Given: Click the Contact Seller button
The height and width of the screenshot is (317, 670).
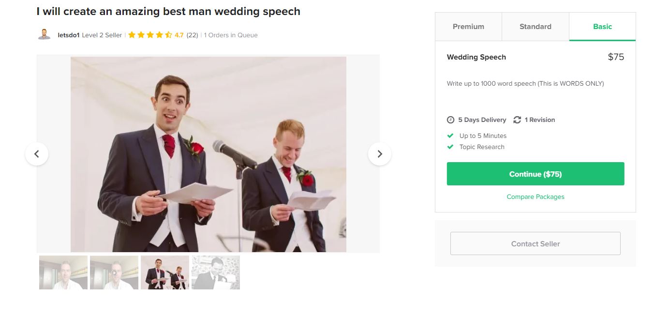Looking at the screenshot, I should [535, 243].
